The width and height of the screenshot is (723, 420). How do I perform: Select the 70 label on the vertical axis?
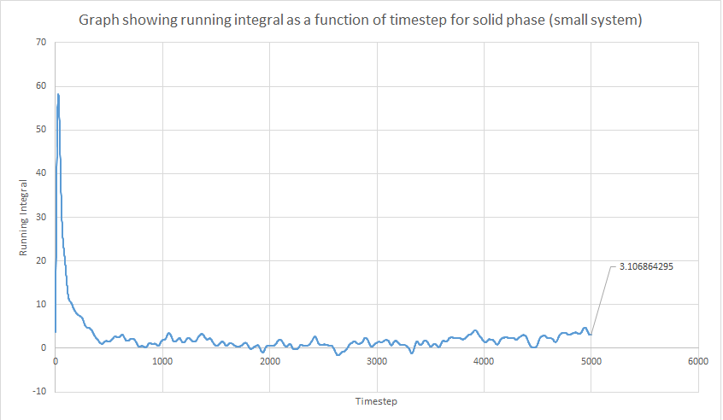coord(41,43)
